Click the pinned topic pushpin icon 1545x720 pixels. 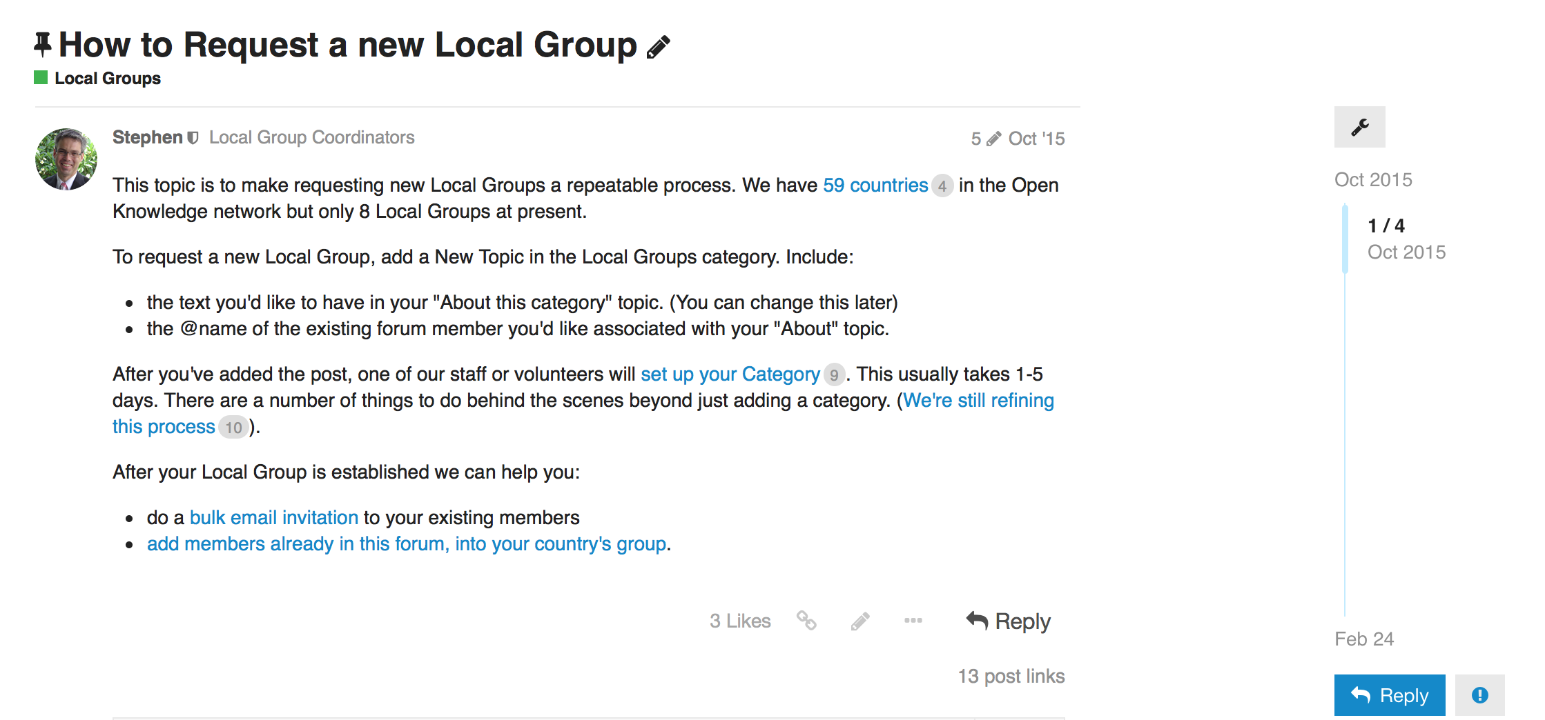click(x=43, y=45)
